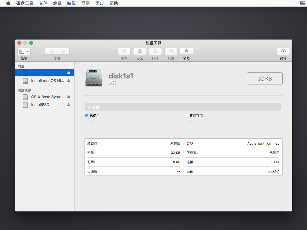Run First Aid with 急救 icon
307x230 pixels.
124,52
